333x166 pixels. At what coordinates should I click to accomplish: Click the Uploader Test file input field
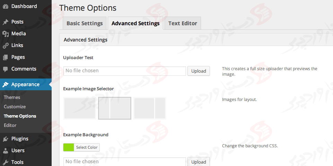pyautogui.click(x=125, y=71)
